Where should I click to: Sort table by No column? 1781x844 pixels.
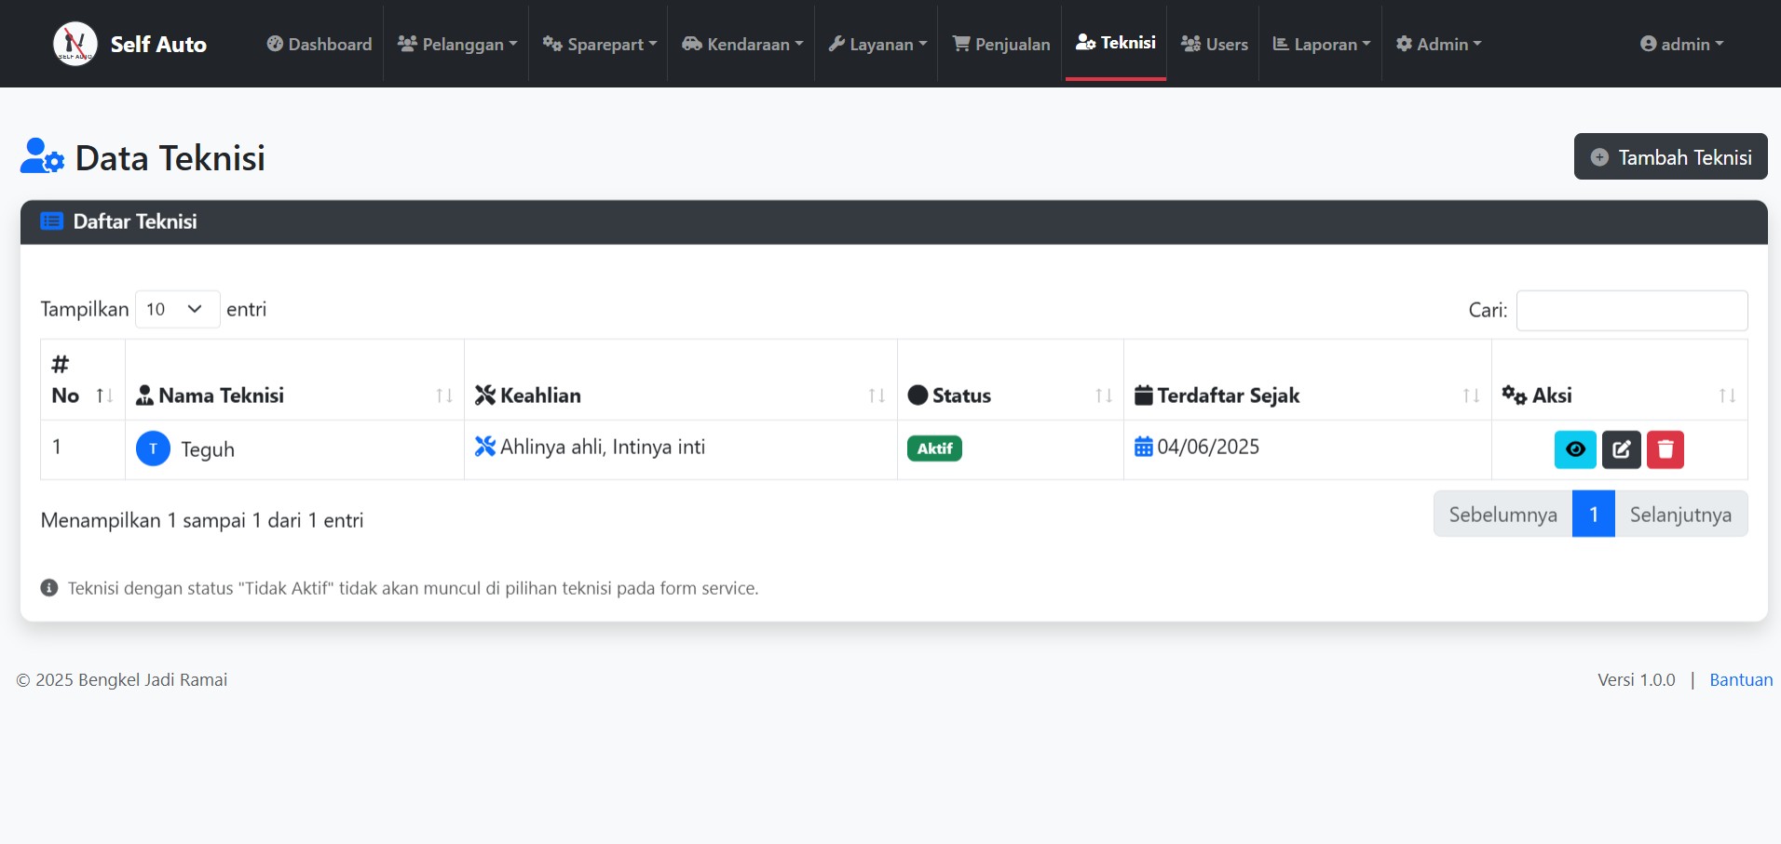[83, 380]
